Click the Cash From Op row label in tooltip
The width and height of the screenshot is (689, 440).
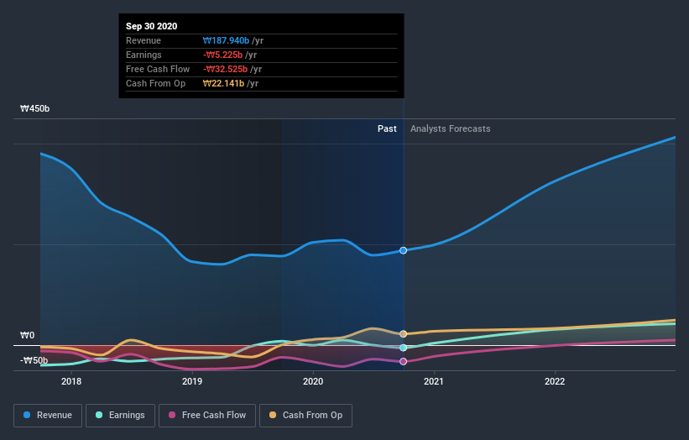click(155, 83)
